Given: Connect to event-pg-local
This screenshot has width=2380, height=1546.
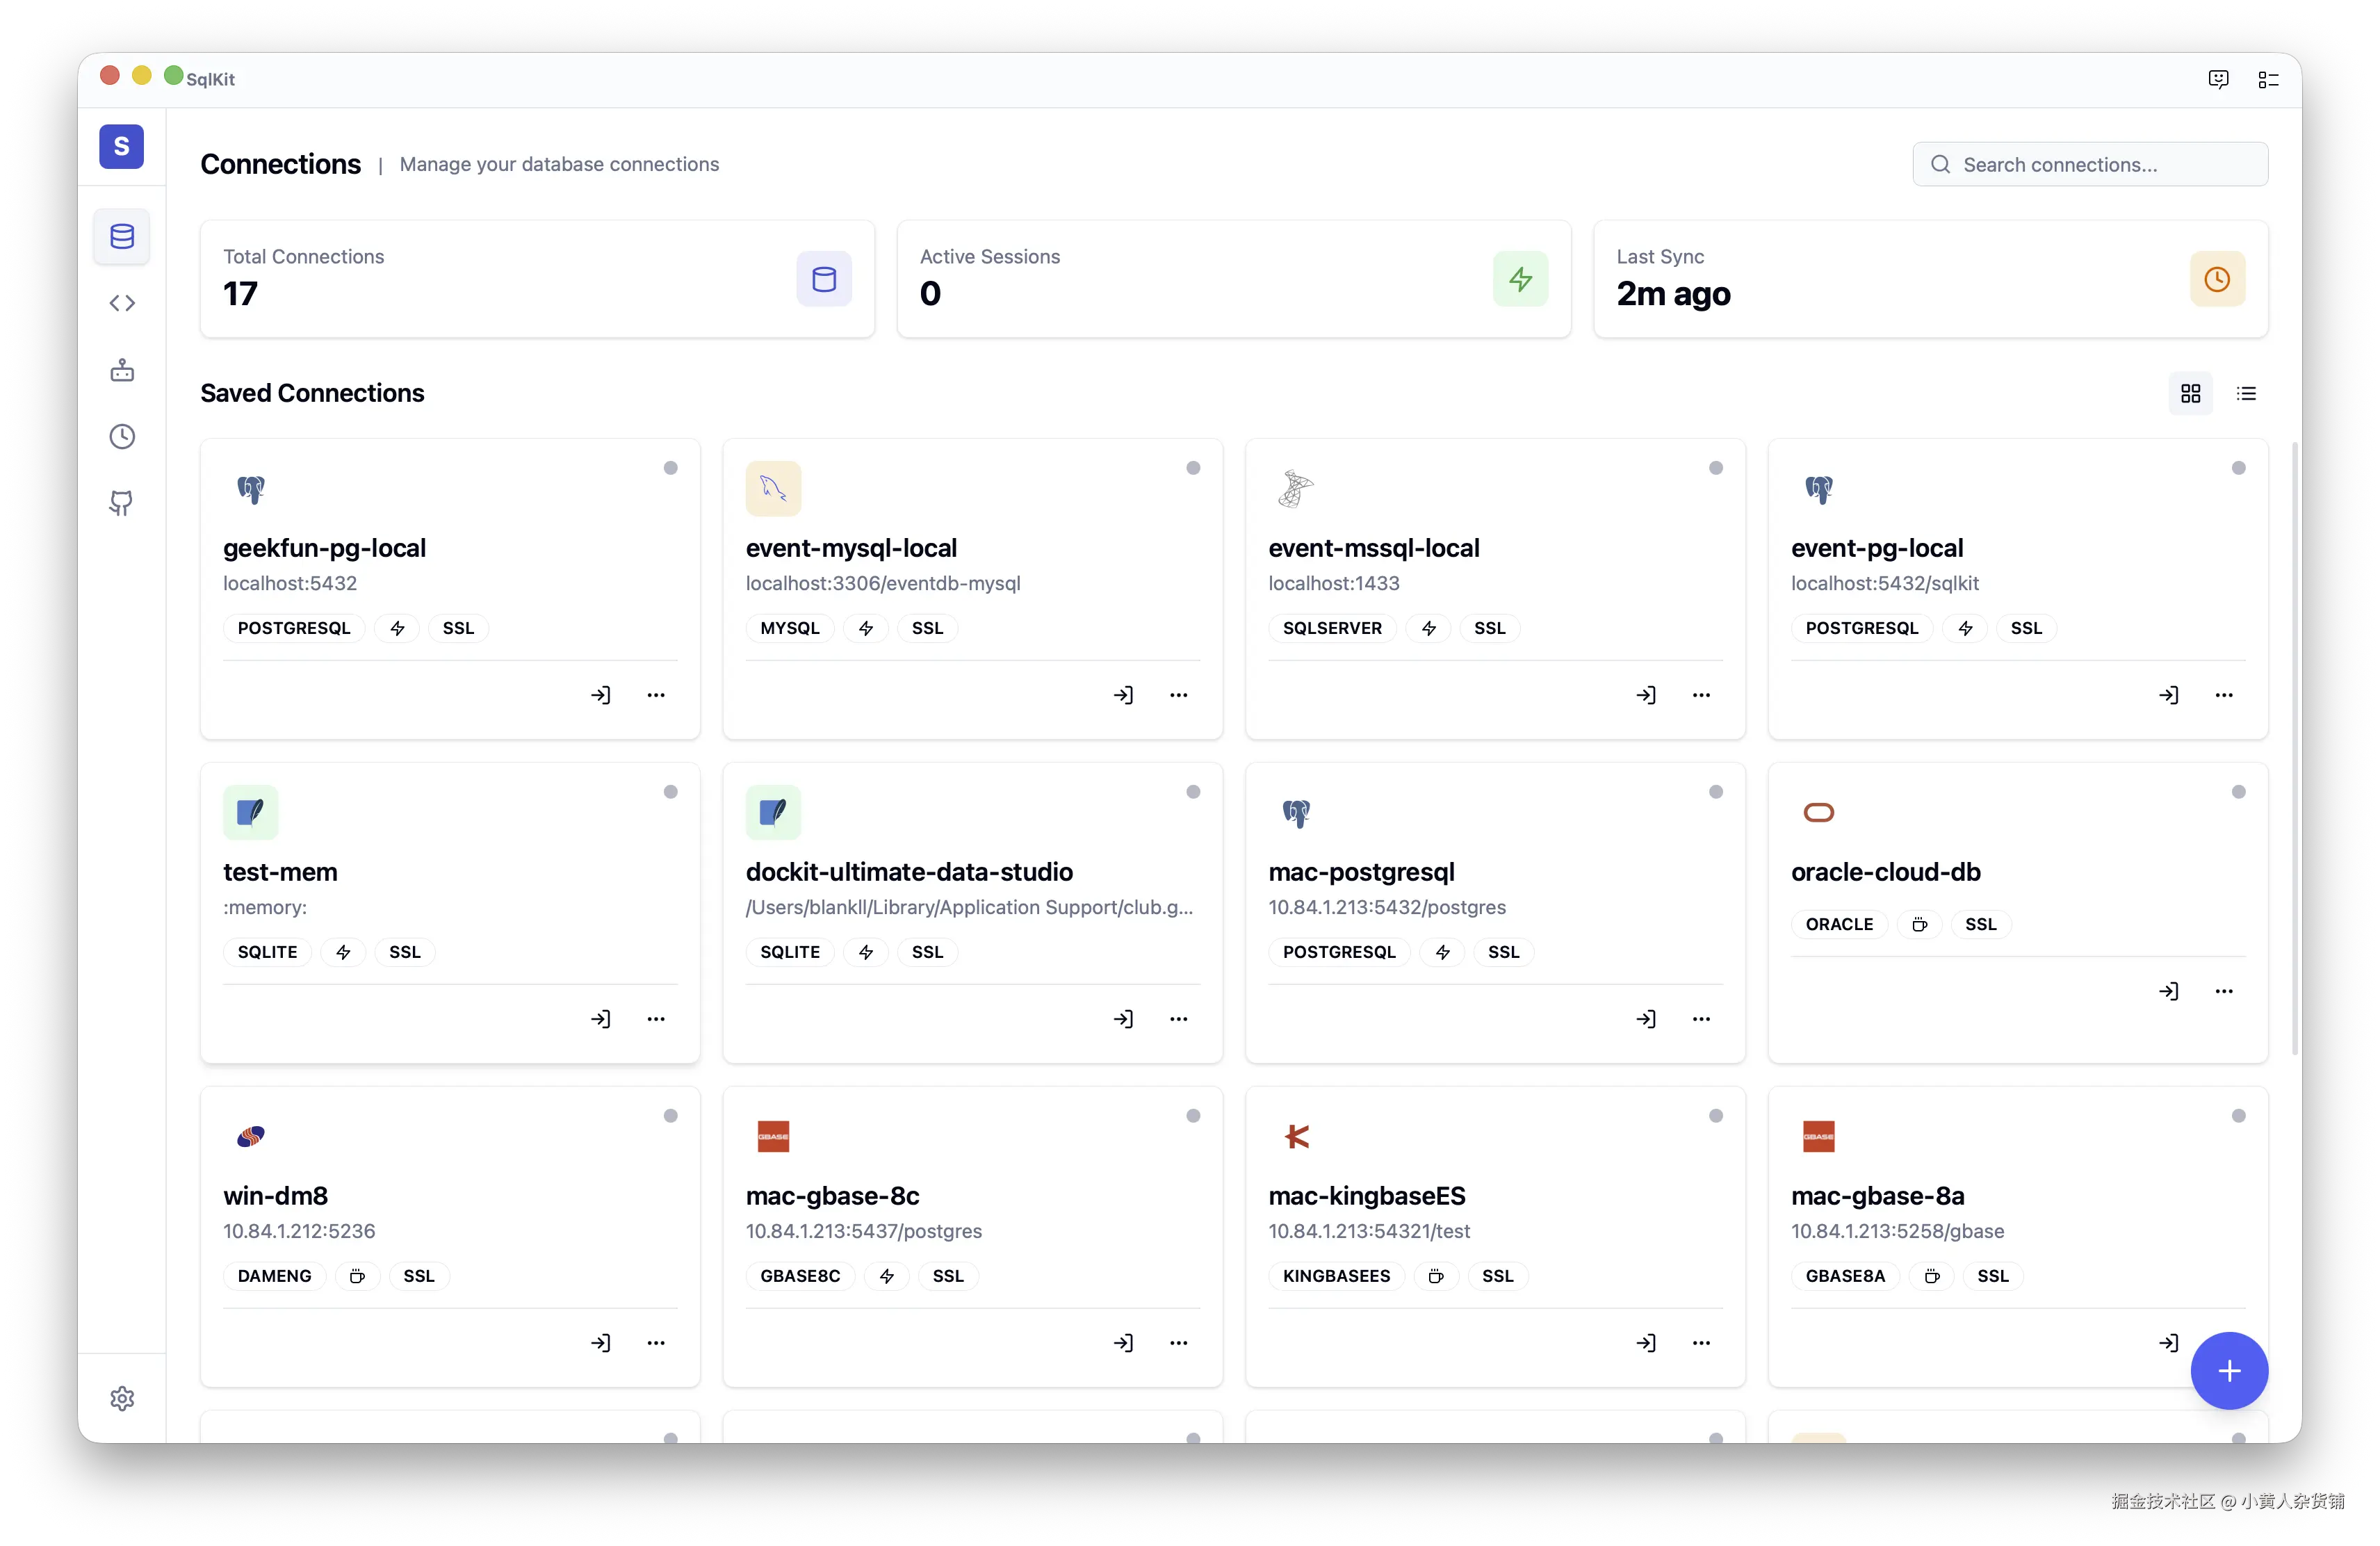Looking at the screenshot, I should point(2169,695).
